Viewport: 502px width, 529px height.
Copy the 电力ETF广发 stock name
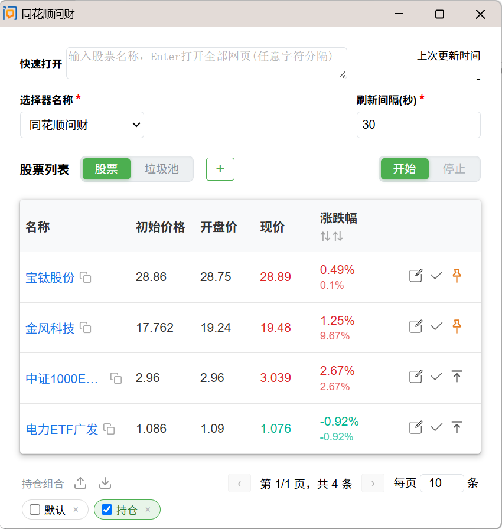point(109,429)
